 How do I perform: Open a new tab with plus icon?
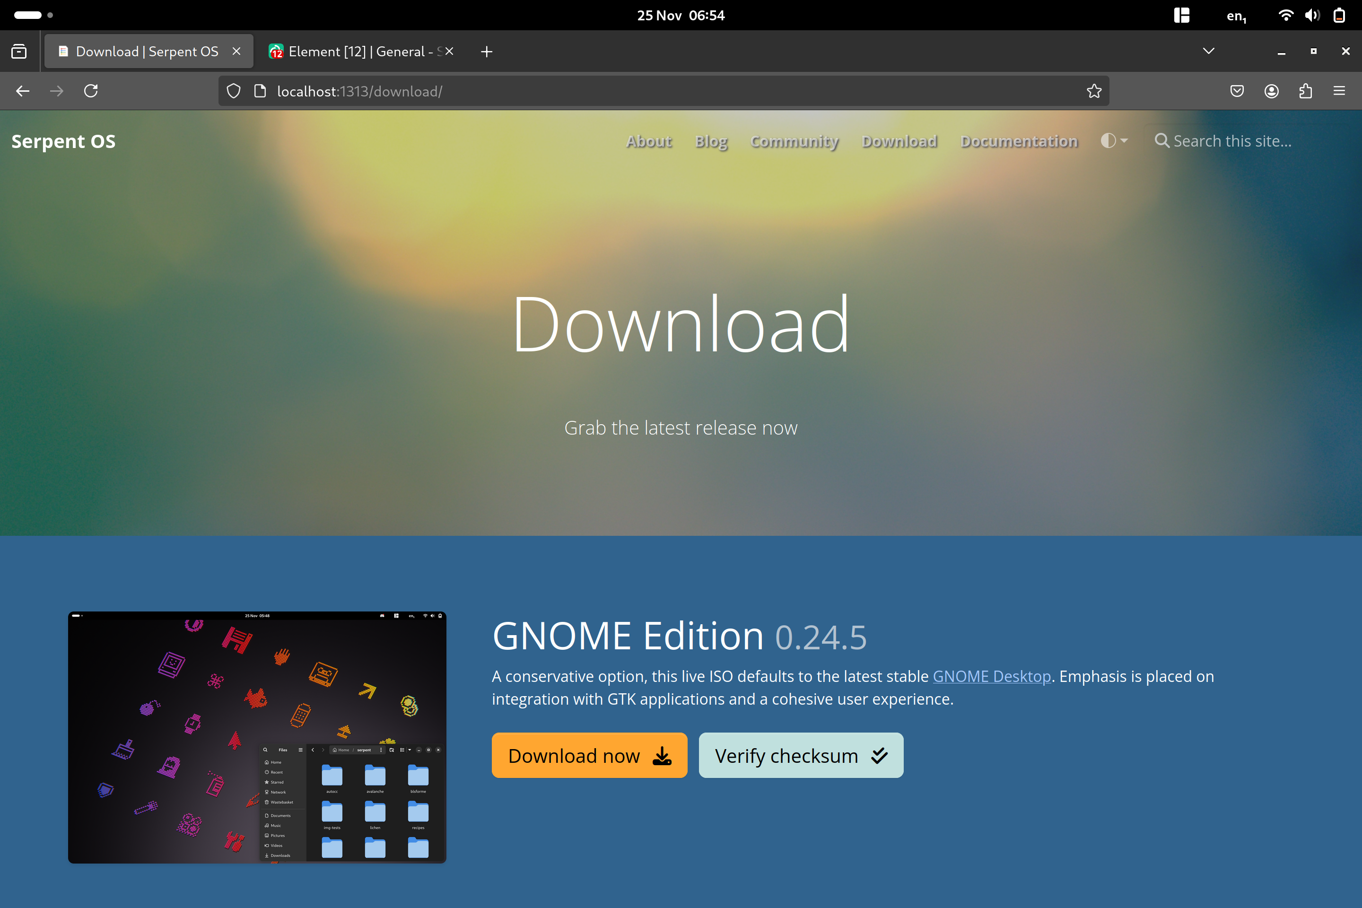point(487,52)
